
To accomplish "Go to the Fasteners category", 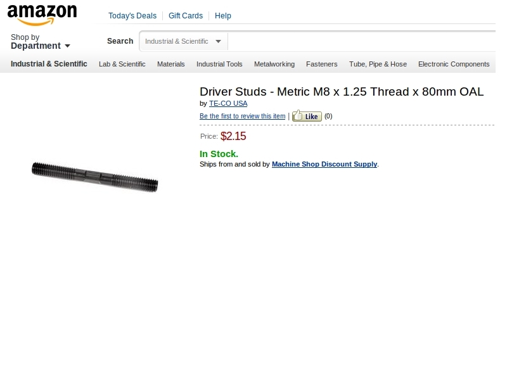I will coord(322,64).
